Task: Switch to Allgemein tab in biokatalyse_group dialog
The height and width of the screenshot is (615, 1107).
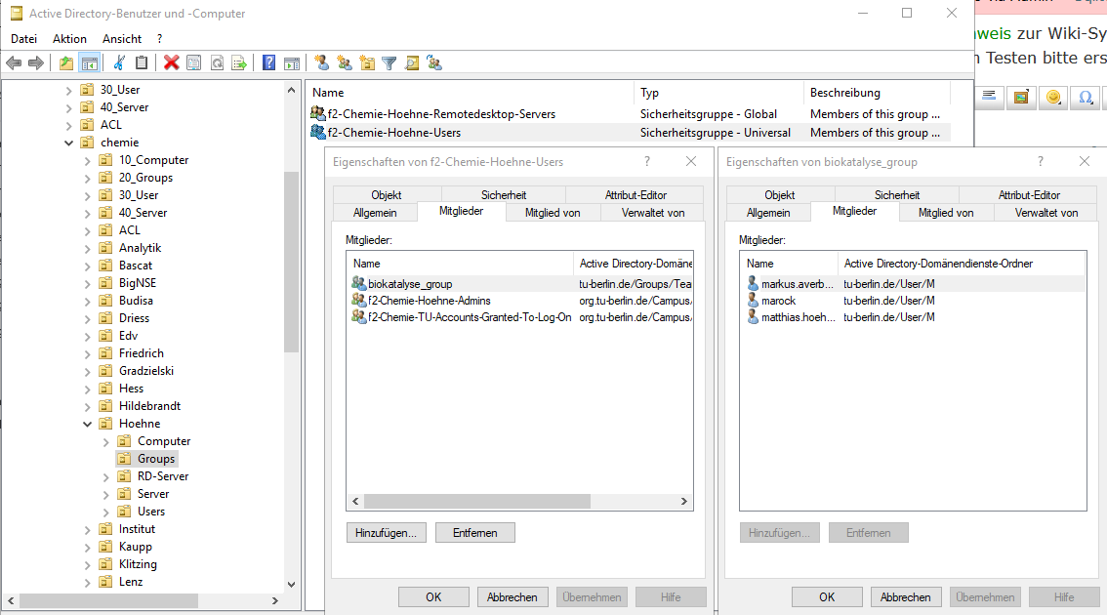Action: coord(768,213)
